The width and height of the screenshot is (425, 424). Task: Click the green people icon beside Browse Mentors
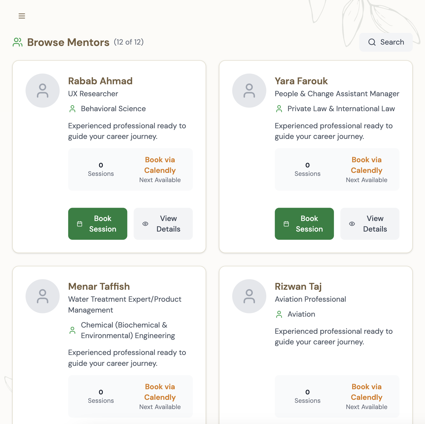[17, 42]
